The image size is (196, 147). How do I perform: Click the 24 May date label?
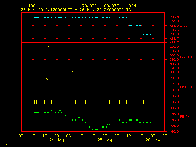pos(57,140)
